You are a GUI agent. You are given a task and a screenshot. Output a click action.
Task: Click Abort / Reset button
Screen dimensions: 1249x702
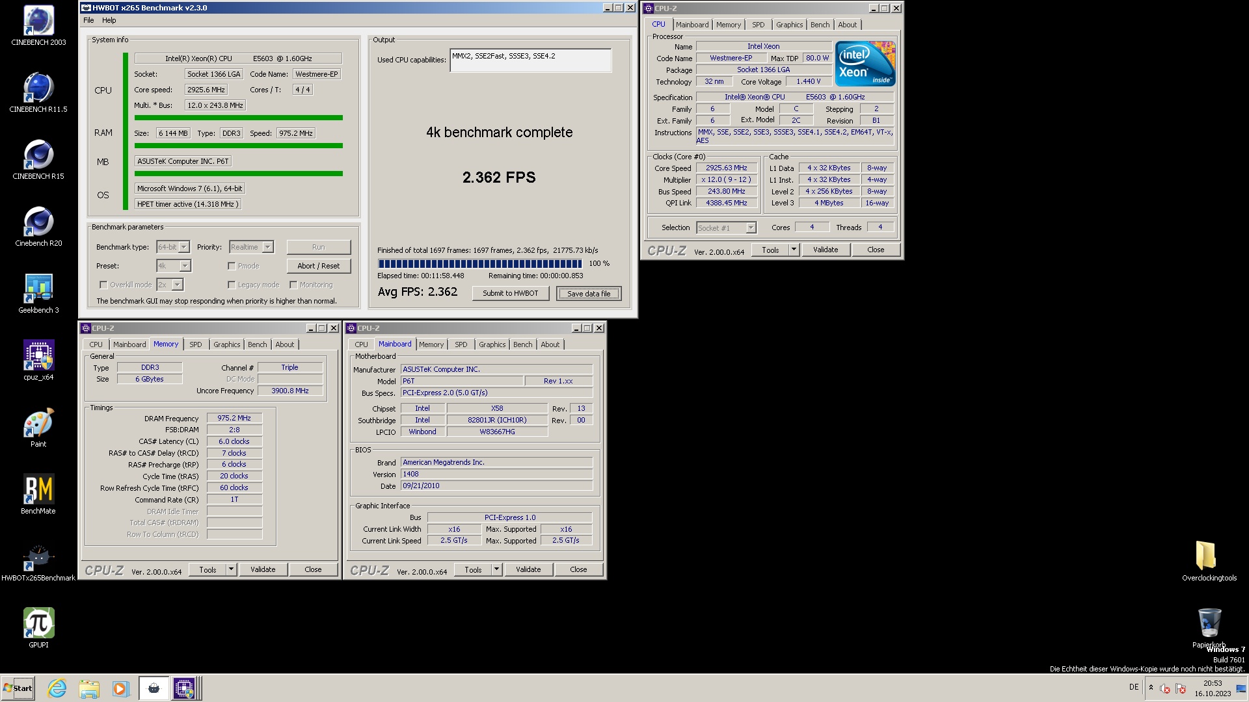click(318, 266)
